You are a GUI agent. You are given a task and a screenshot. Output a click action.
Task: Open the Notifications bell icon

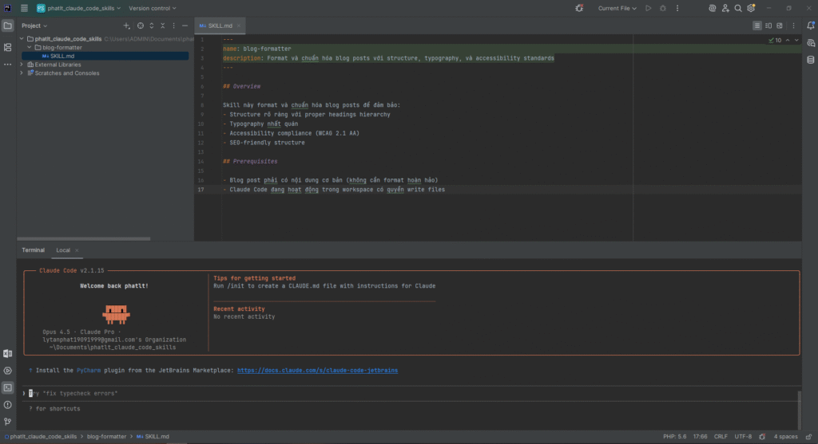[810, 26]
